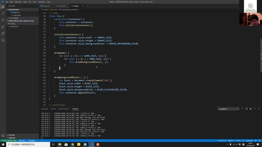Click the WSL Ubuntu remote status indicator
This screenshot has height=147, width=262.
pos(9,140)
